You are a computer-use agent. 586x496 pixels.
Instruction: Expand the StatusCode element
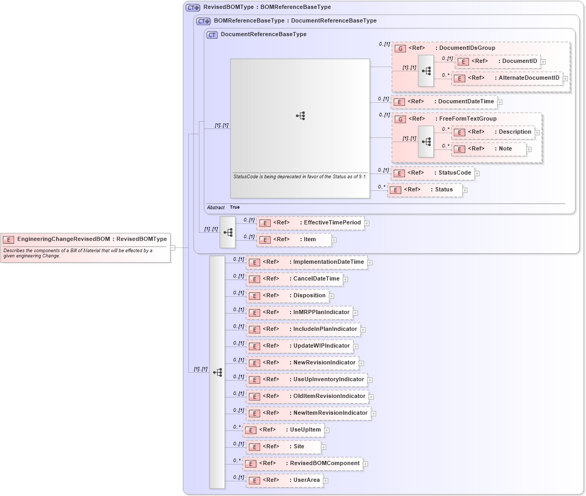[x=476, y=173]
